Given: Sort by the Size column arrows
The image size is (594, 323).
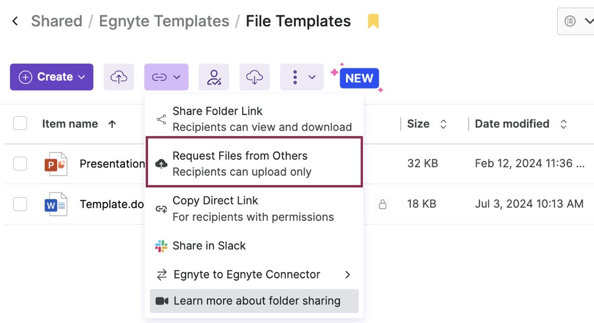Looking at the screenshot, I should coord(443,124).
